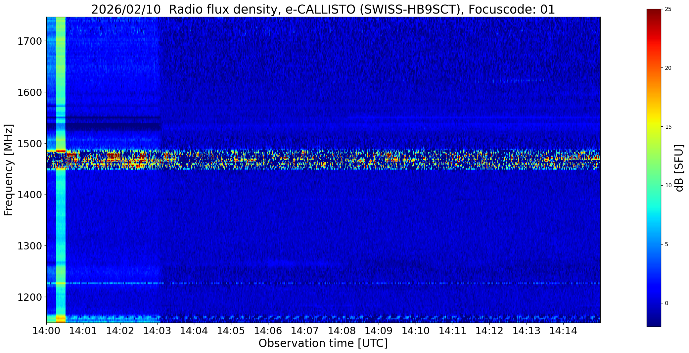Screen dimensions: 689x353
Task: Click the 1600 frequency tick label
Action: pyautogui.click(x=29, y=92)
